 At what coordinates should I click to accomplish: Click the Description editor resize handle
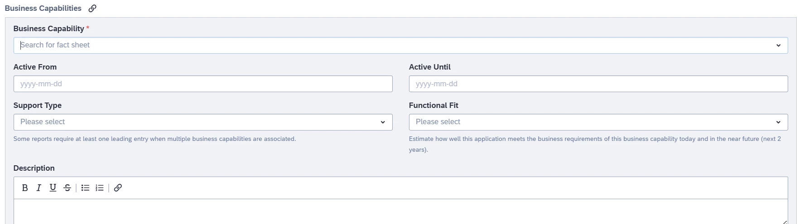click(x=785, y=222)
